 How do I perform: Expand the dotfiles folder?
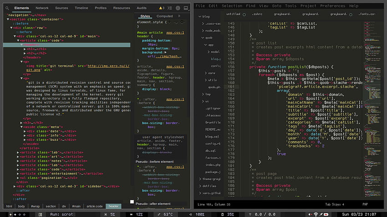(200, 186)
